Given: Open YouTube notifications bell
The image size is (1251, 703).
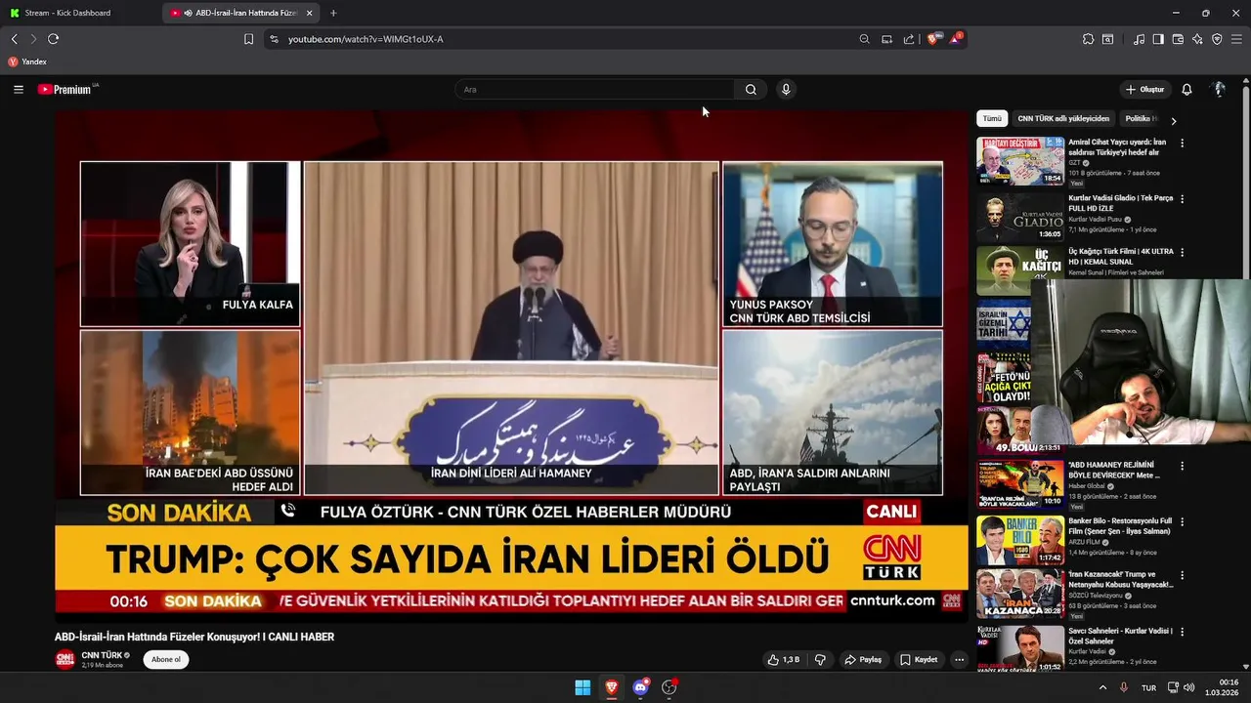Looking at the screenshot, I should pyautogui.click(x=1186, y=89).
